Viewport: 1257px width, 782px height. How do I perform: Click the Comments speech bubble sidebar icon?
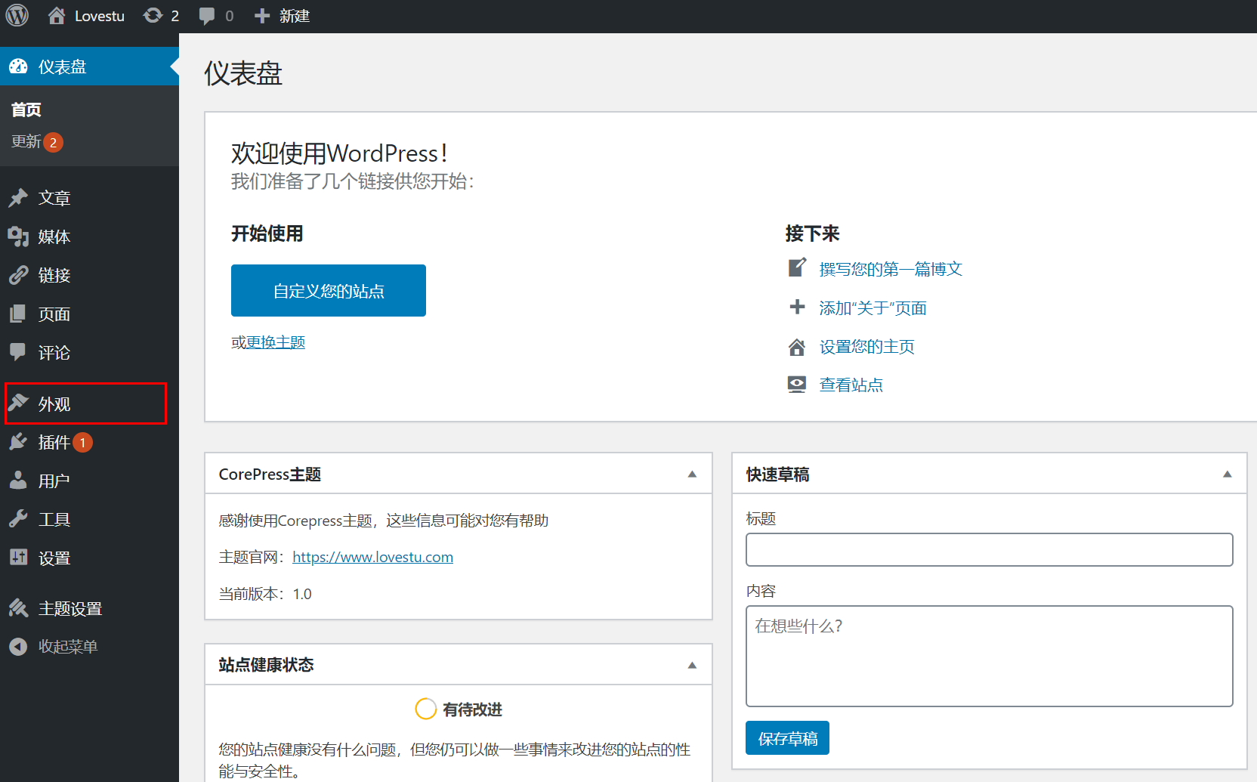click(18, 352)
